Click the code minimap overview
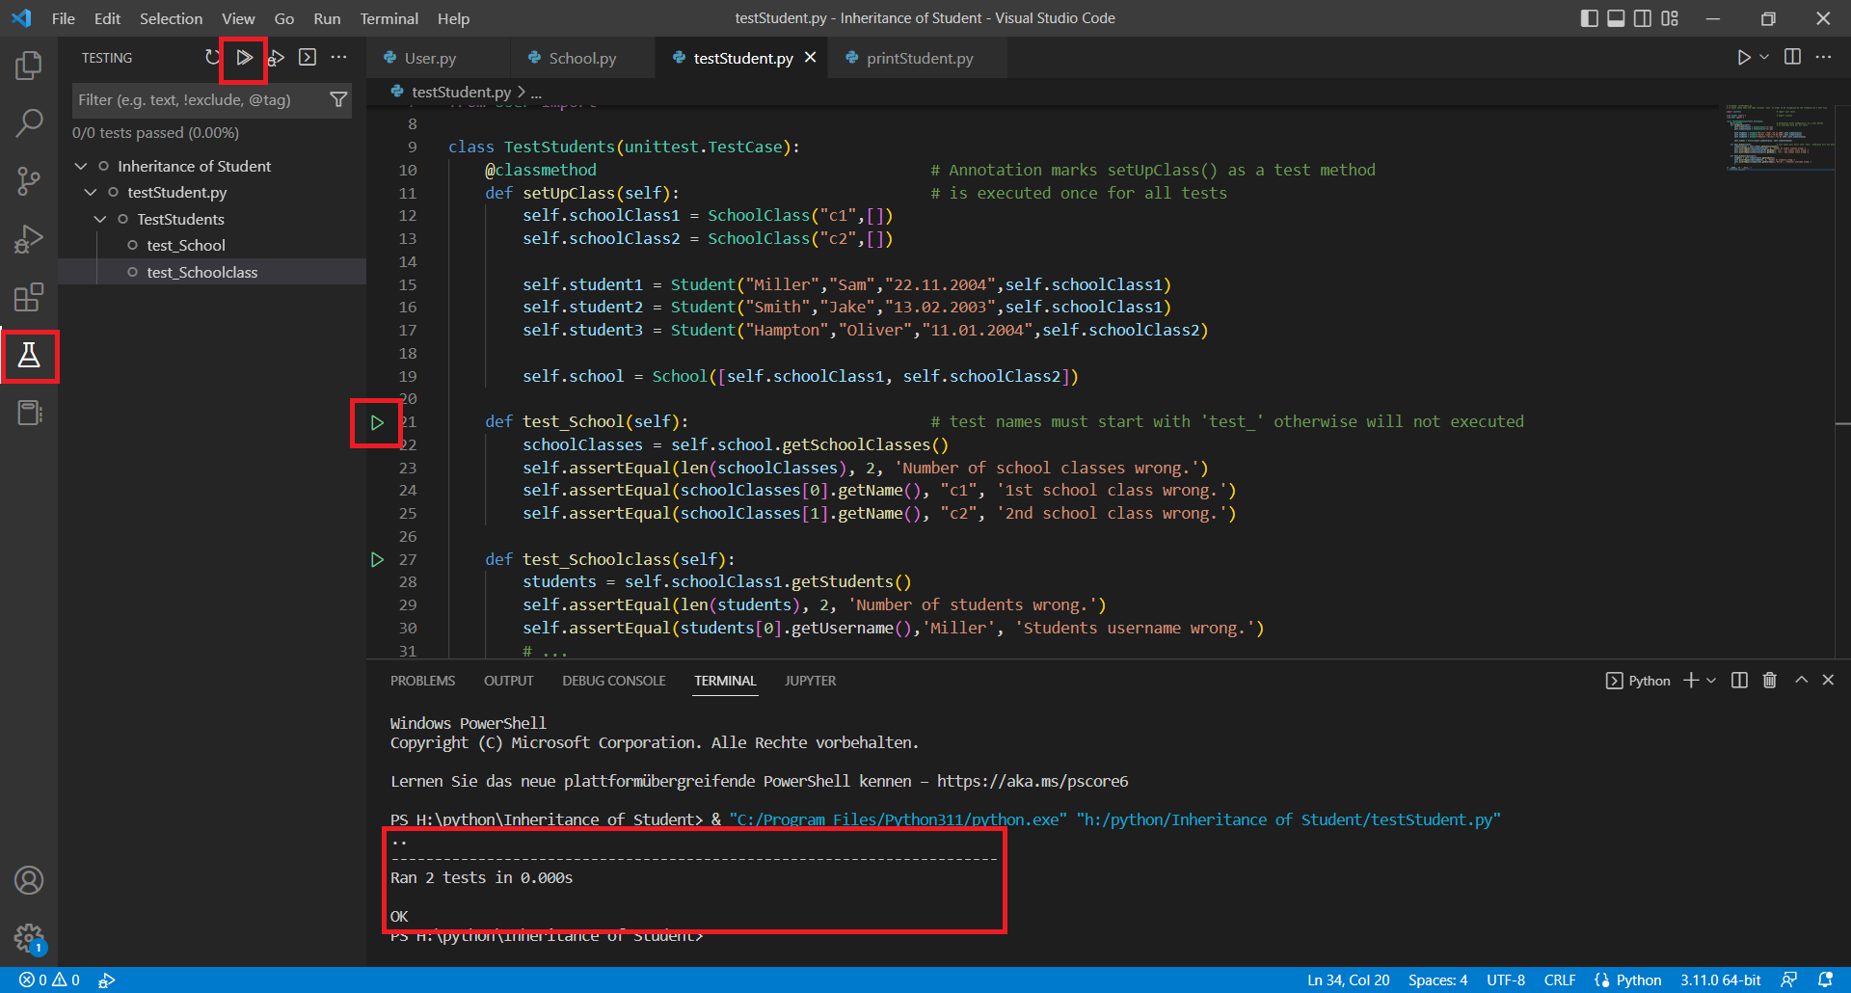The image size is (1851, 993). click(1779, 137)
